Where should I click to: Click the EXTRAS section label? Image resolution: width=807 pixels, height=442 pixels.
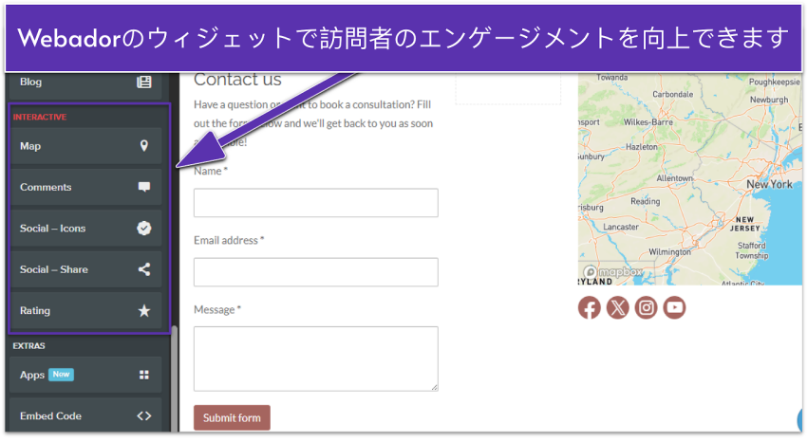tap(28, 346)
